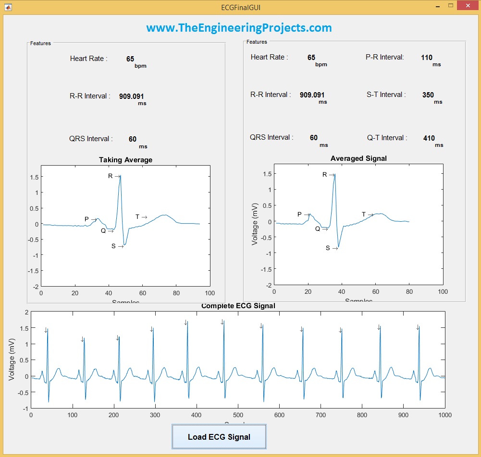Screen dimensions: 481x457
Task: Minimize the ECGFinalGUI window
Action: [437, 6]
